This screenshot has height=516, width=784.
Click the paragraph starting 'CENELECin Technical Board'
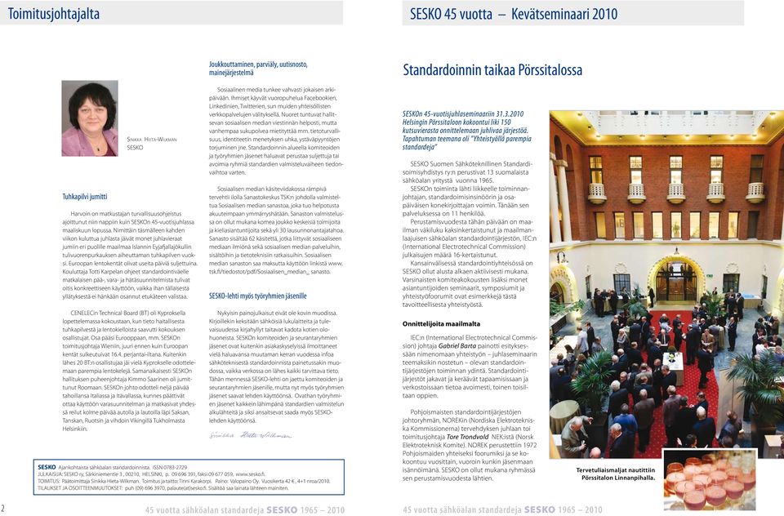pos(130,371)
